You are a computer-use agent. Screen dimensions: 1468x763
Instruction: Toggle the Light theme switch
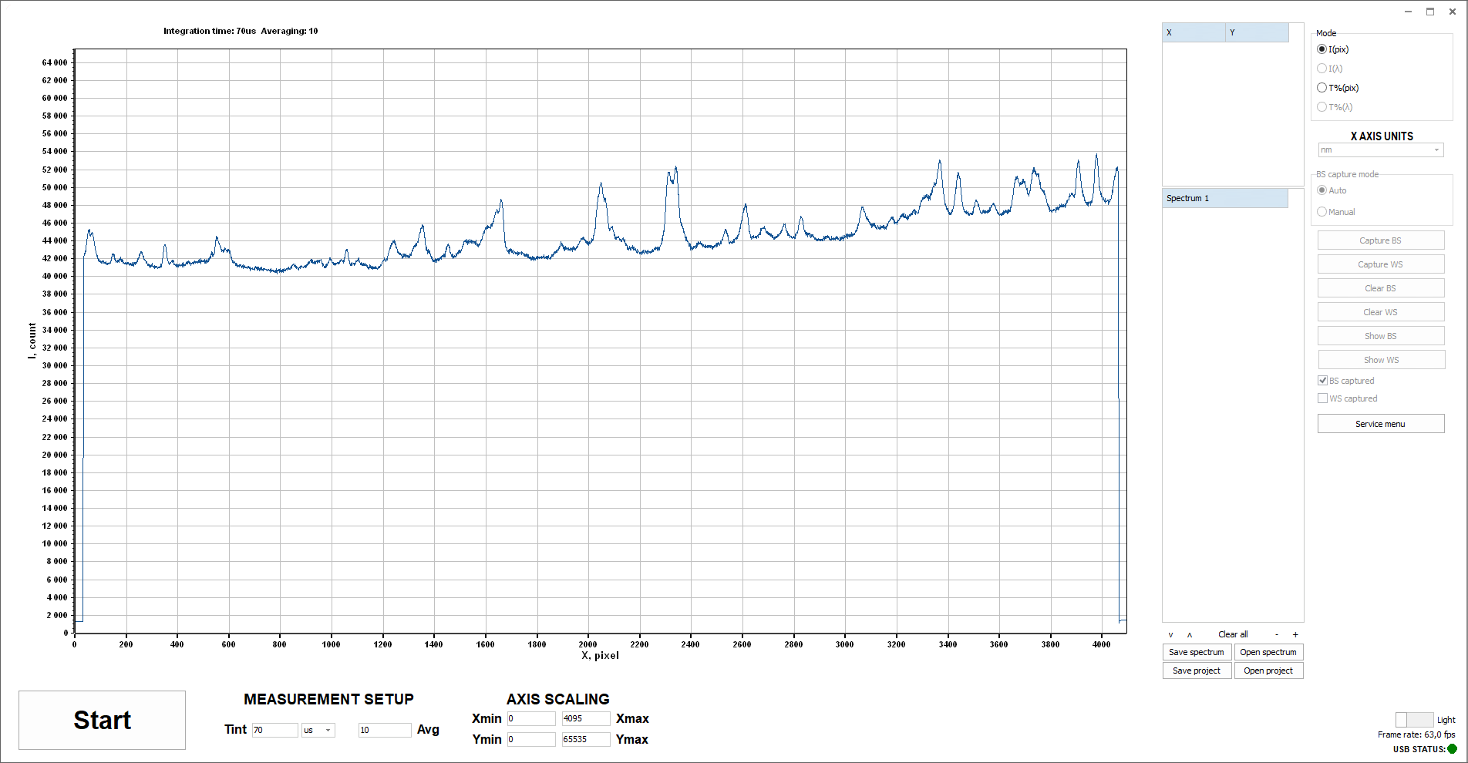(1414, 720)
